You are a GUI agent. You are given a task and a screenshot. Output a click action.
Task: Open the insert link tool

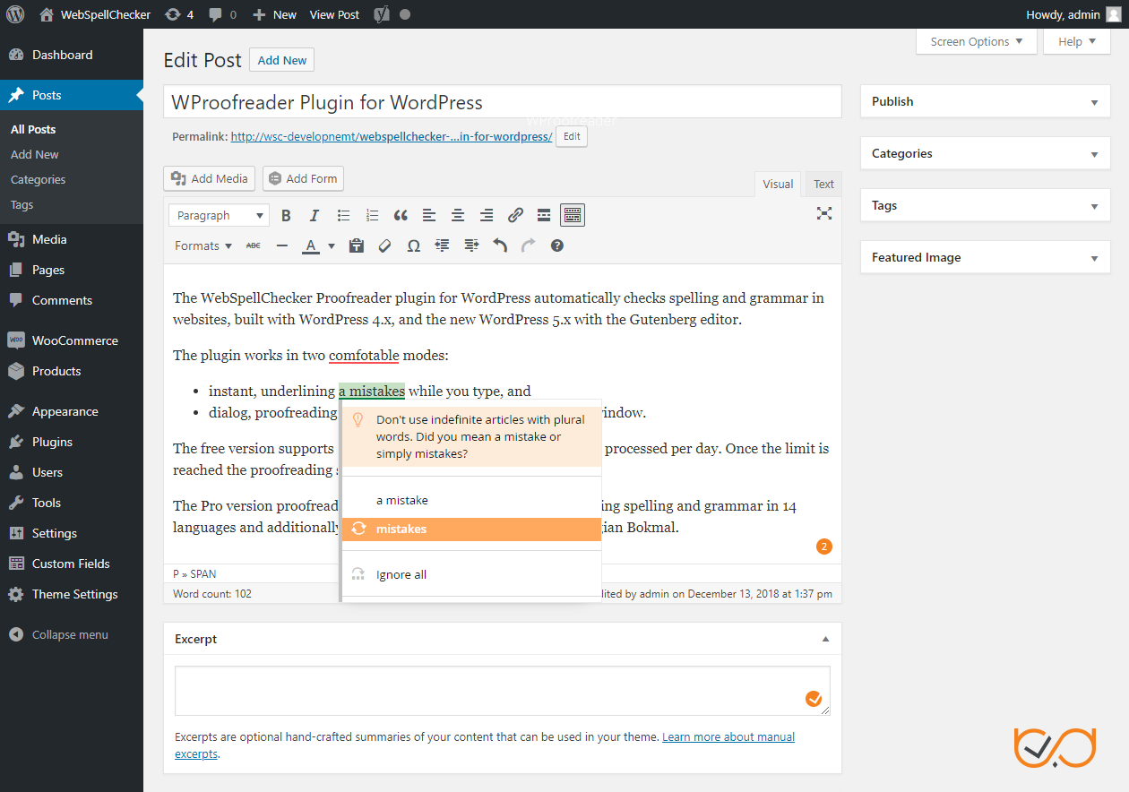click(515, 215)
